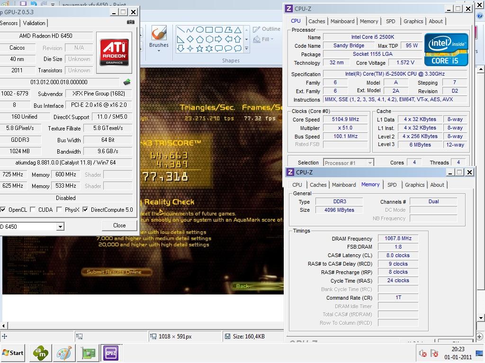This screenshot has height=363, width=485.
Task: Click the volume icon in system tray
Action: tap(422, 353)
